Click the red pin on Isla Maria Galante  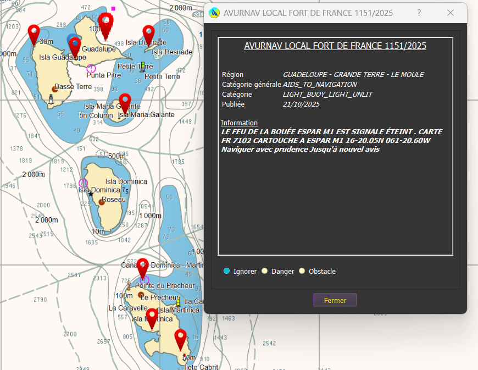pyautogui.click(x=125, y=102)
